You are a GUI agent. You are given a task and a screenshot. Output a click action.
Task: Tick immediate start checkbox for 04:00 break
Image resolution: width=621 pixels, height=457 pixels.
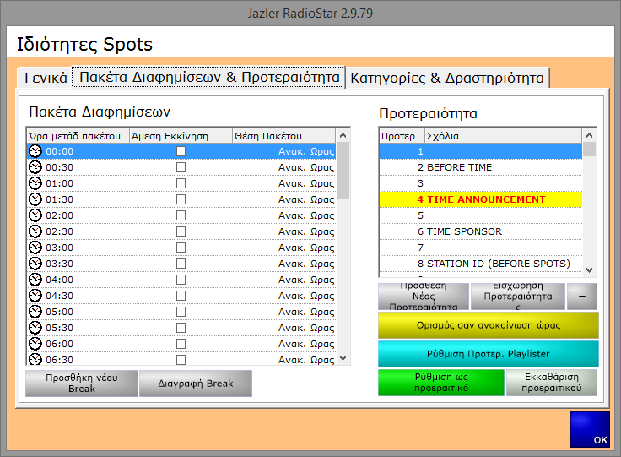(181, 280)
